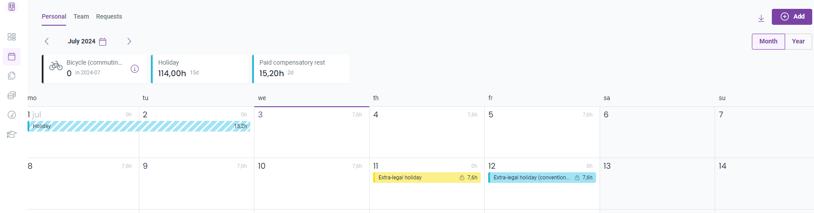814x213 pixels.
Task: Open the compass icon in sidebar
Action: point(12,115)
